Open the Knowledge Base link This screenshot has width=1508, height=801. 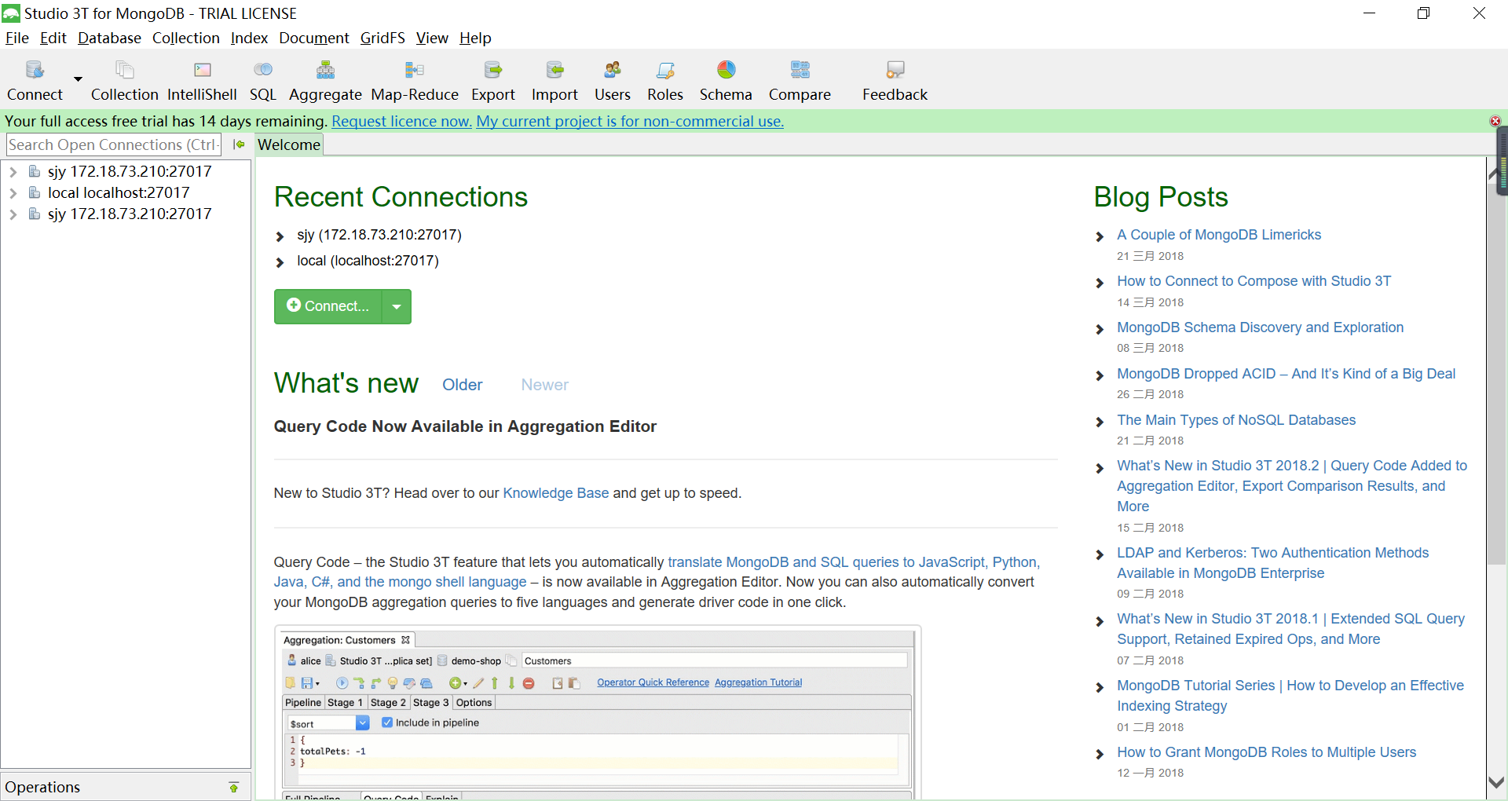[555, 493]
